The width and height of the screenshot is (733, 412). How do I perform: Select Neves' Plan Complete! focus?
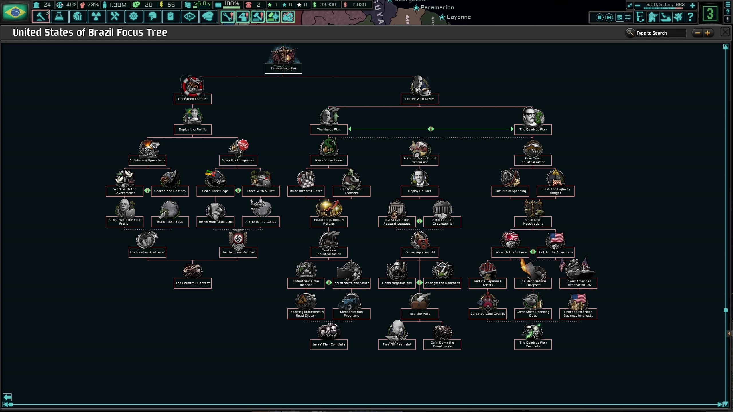point(329,344)
